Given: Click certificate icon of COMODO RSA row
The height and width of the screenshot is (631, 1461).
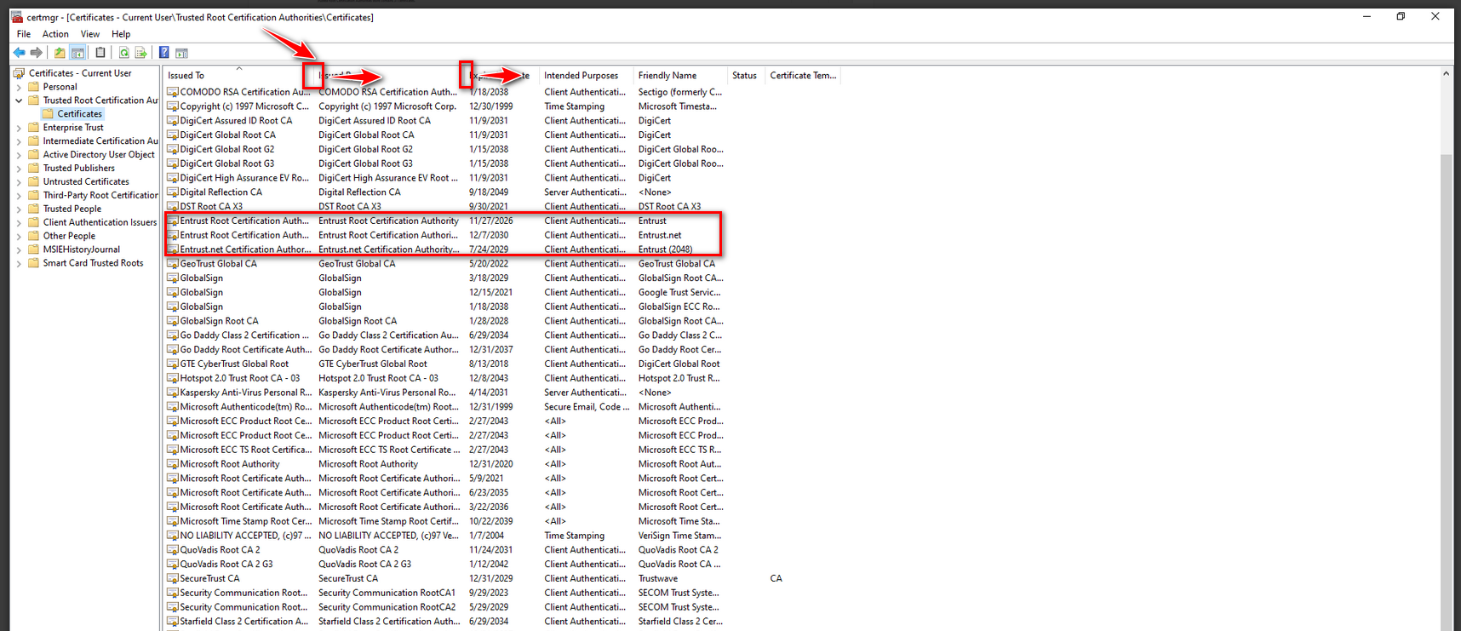Looking at the screenshot, I should [x=173, y=92].
